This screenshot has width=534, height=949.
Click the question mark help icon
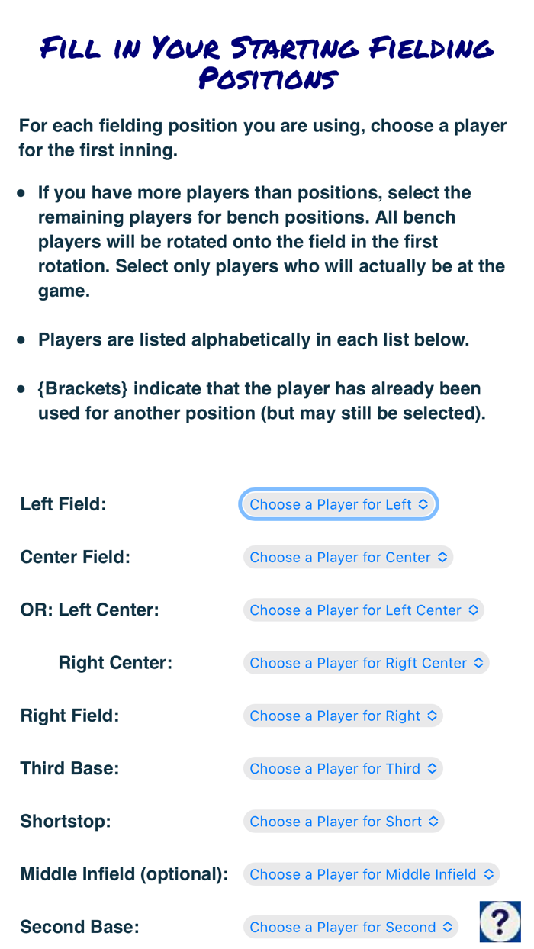(500, 922)
